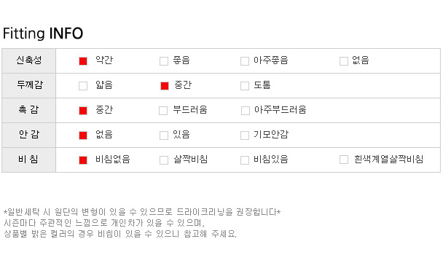Check the 흰색계열살짝비침 checkbox

point(344,160)
